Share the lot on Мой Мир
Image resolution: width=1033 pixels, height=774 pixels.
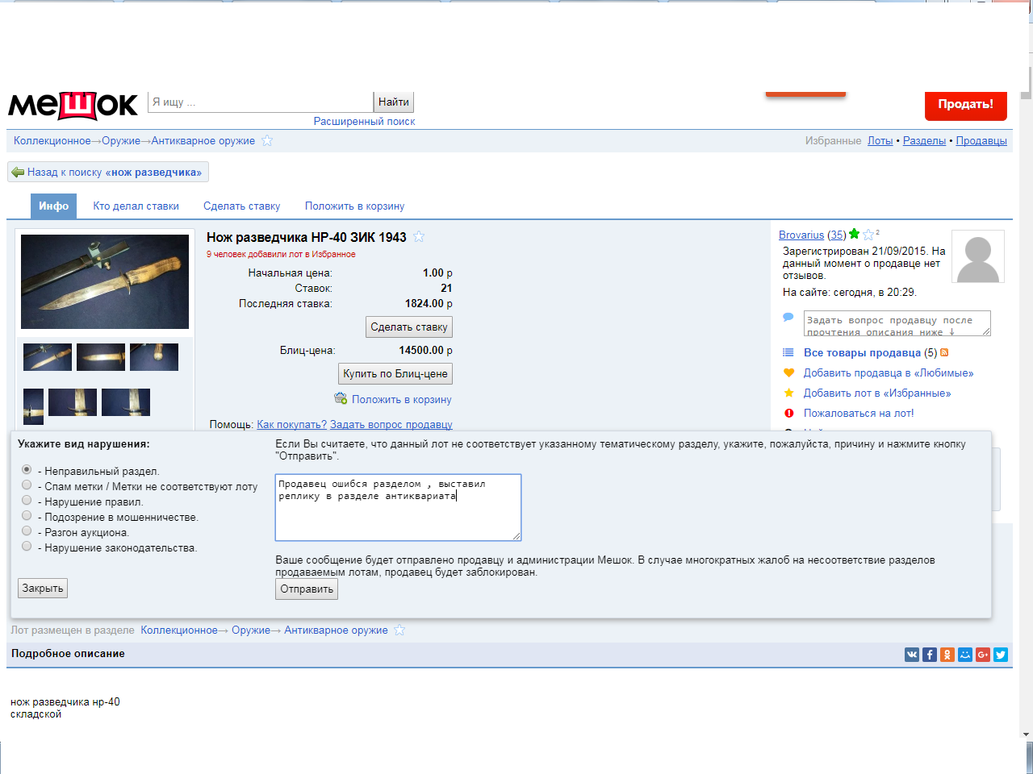[965, 655]
